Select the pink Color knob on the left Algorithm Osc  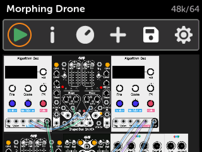click(43, 104)
